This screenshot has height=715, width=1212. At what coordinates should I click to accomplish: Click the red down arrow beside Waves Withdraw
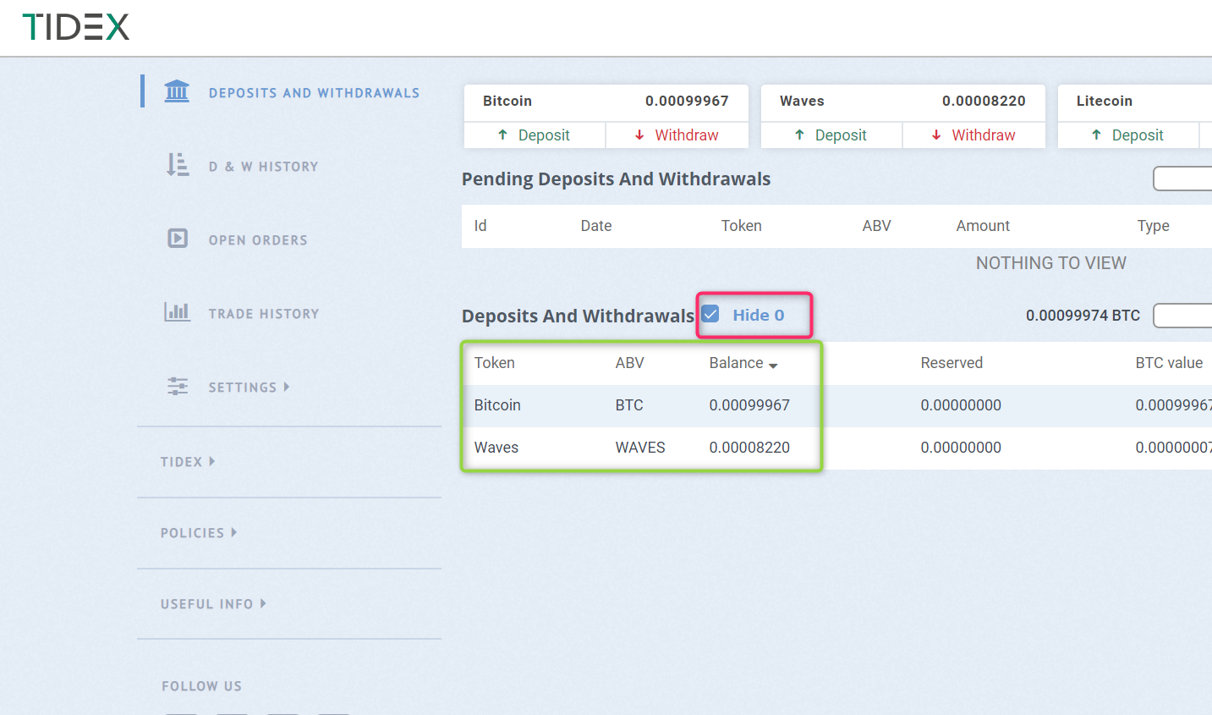(x=936, y=135)
